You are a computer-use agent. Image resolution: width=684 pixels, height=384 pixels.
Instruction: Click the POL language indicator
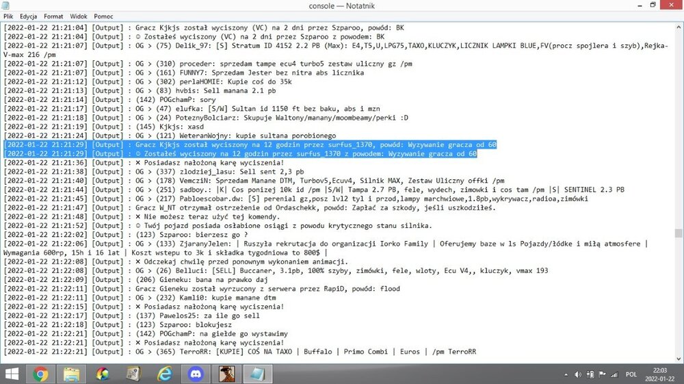631,374
